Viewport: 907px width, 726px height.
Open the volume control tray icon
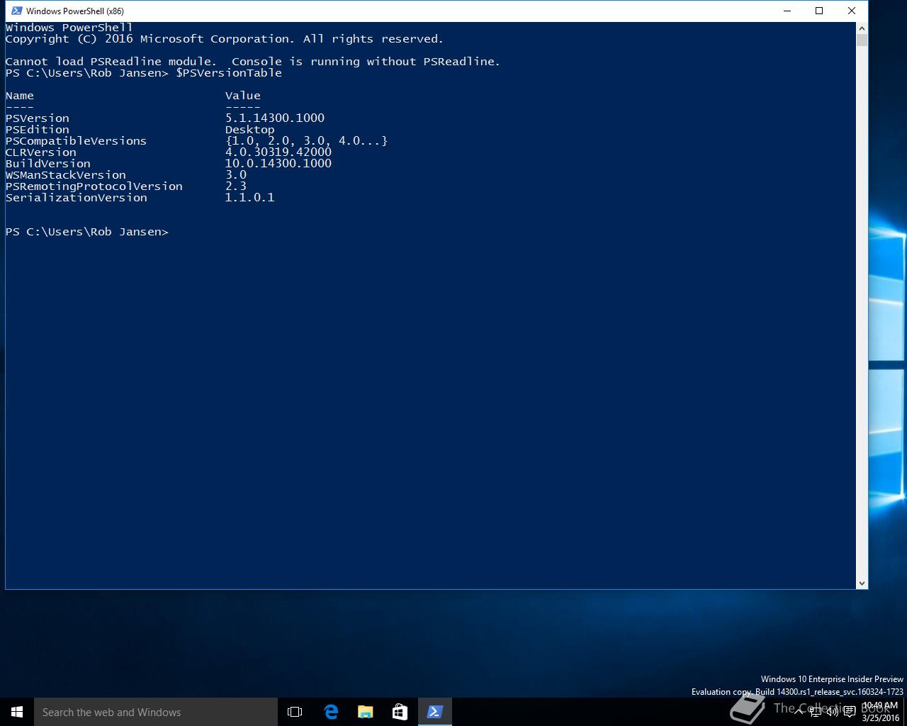(x=832, y=712)
